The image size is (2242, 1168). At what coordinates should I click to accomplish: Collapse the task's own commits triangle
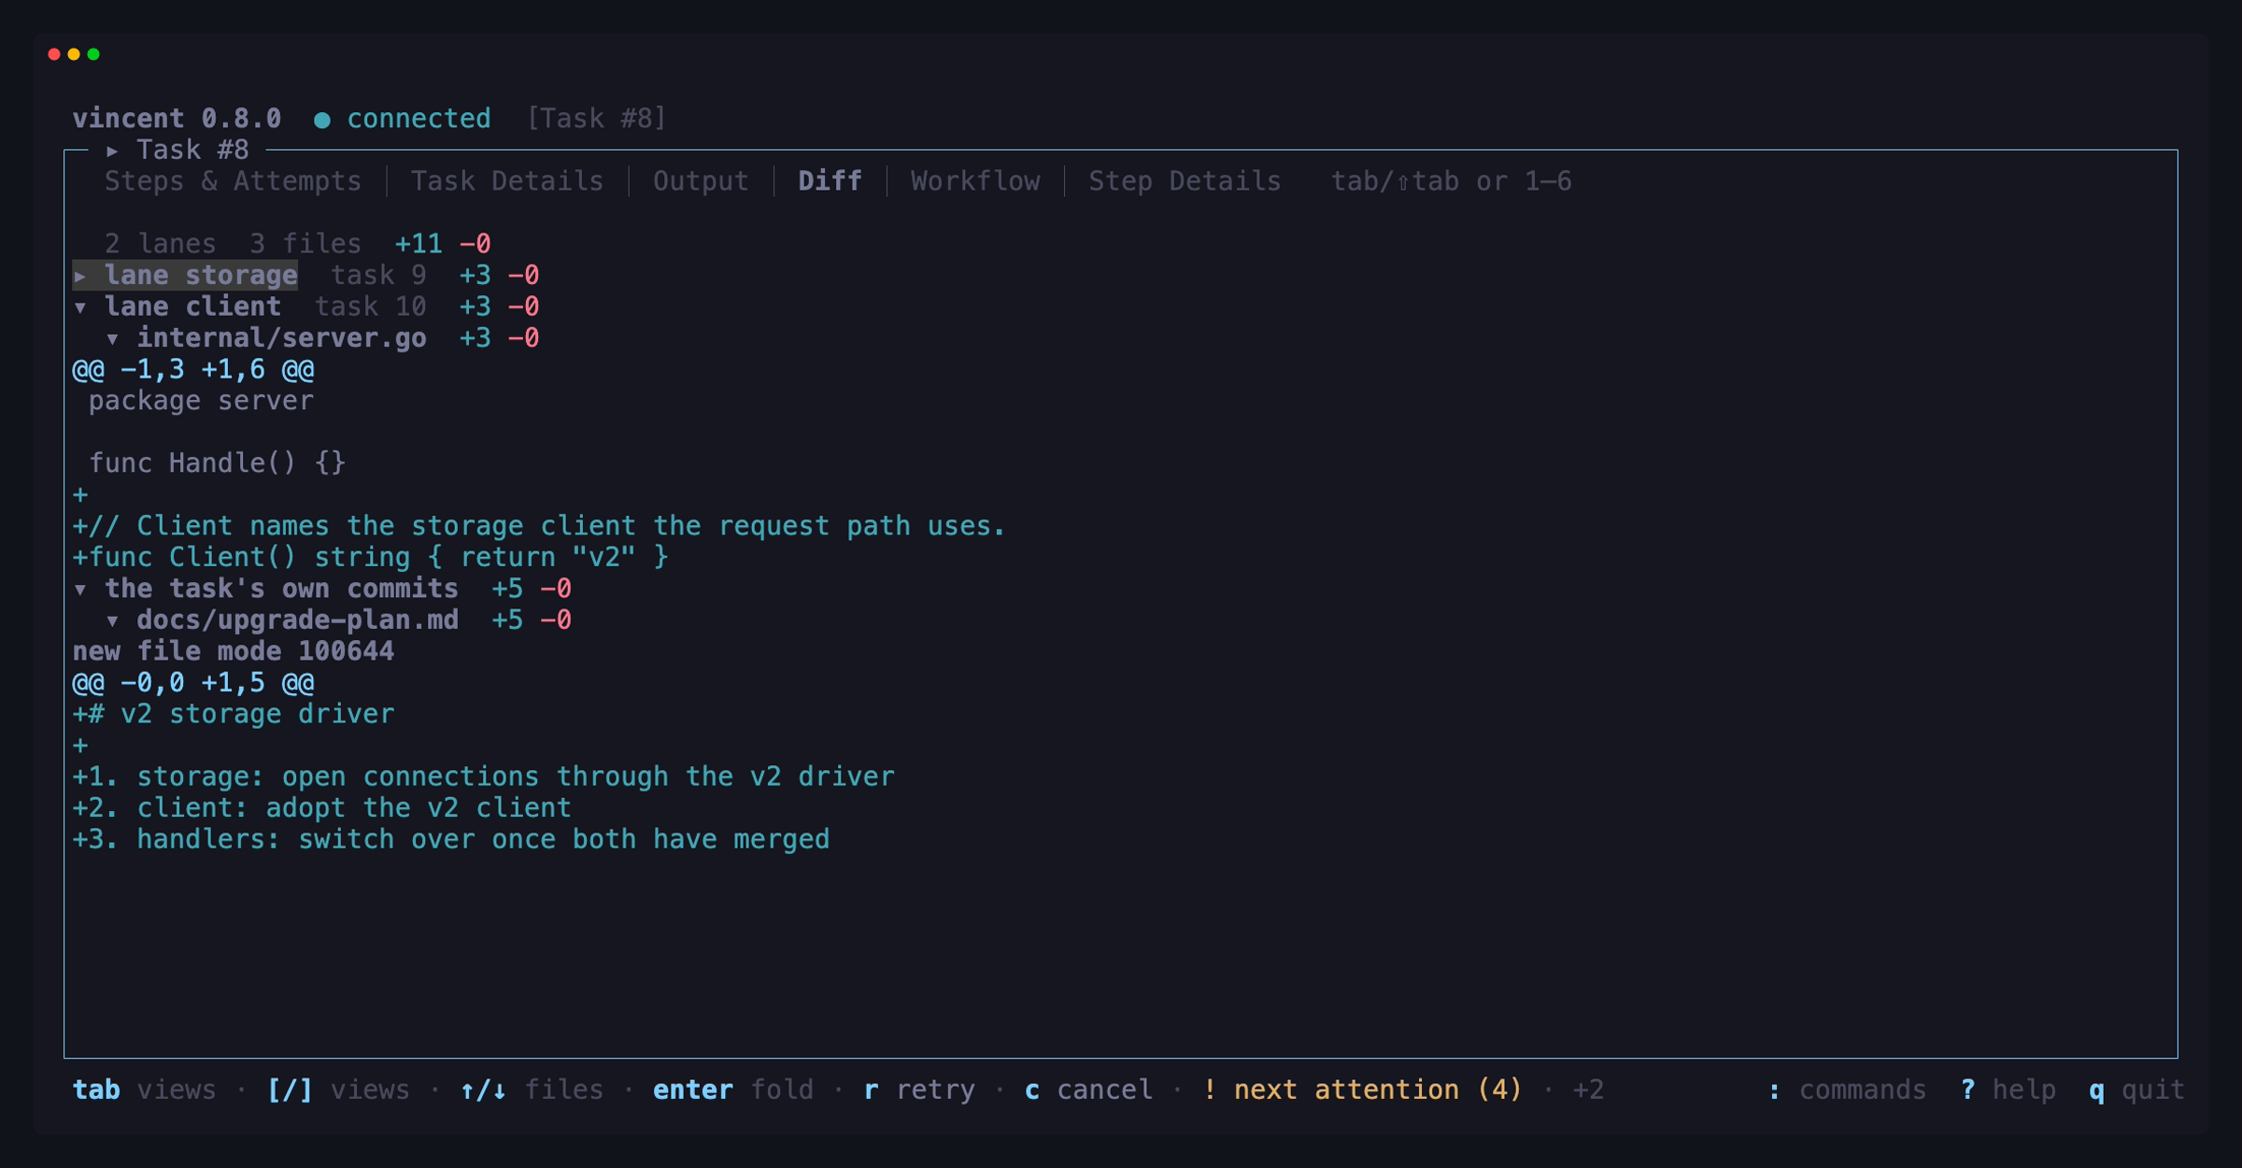click(x=80, y=590)
